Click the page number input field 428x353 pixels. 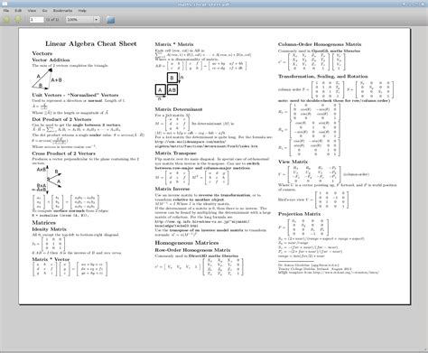coord(36,20)
